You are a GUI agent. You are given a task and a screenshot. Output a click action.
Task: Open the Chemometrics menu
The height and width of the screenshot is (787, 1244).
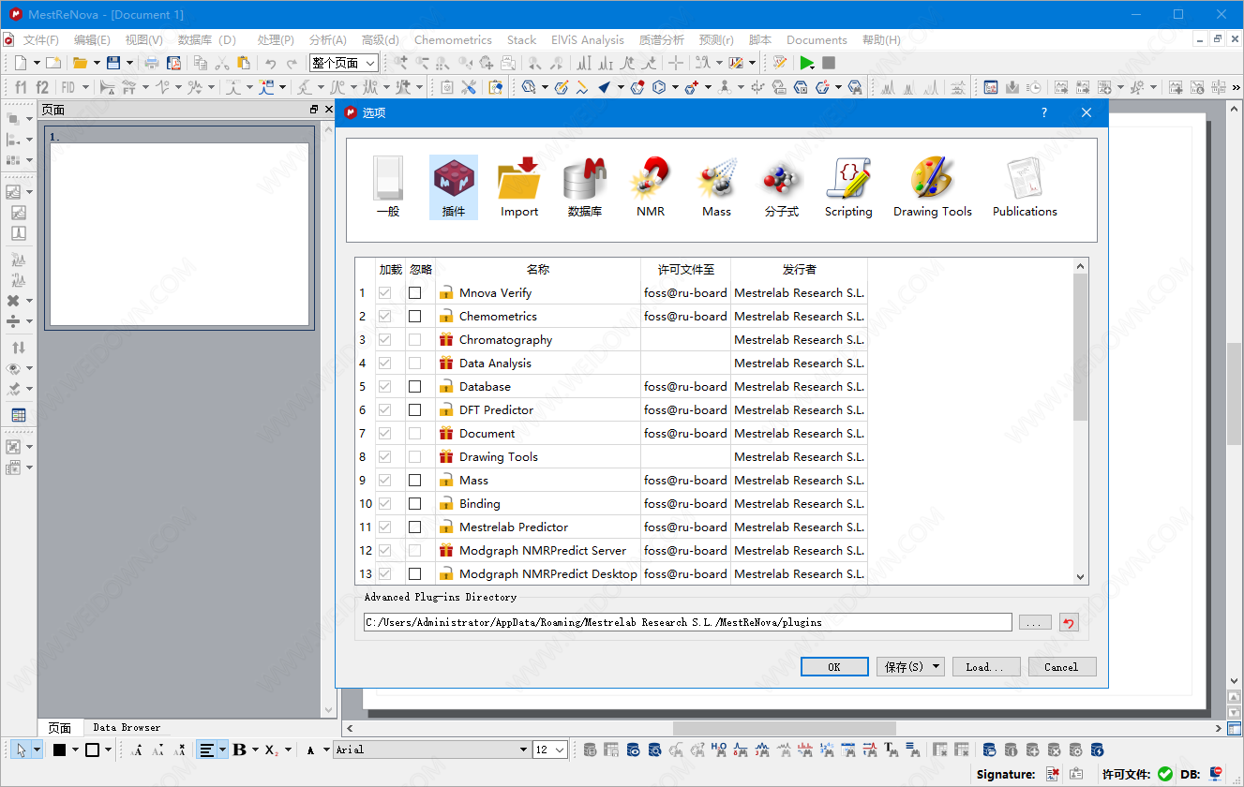(453, 40)
